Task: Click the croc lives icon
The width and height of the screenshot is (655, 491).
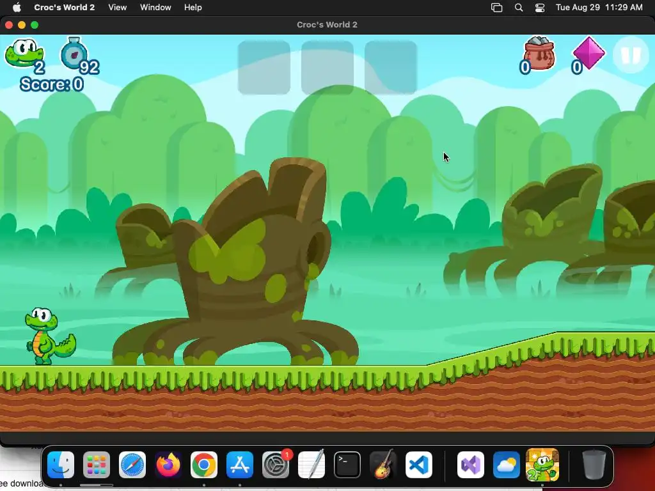Action: (24, 53)
